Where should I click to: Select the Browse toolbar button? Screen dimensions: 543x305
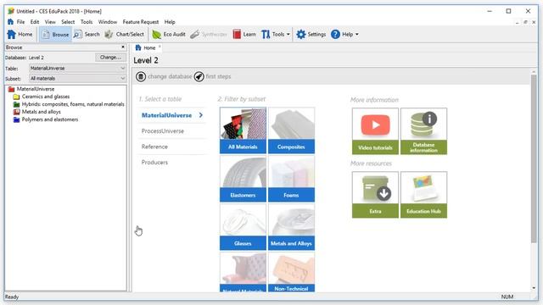(x=55, y=34)
